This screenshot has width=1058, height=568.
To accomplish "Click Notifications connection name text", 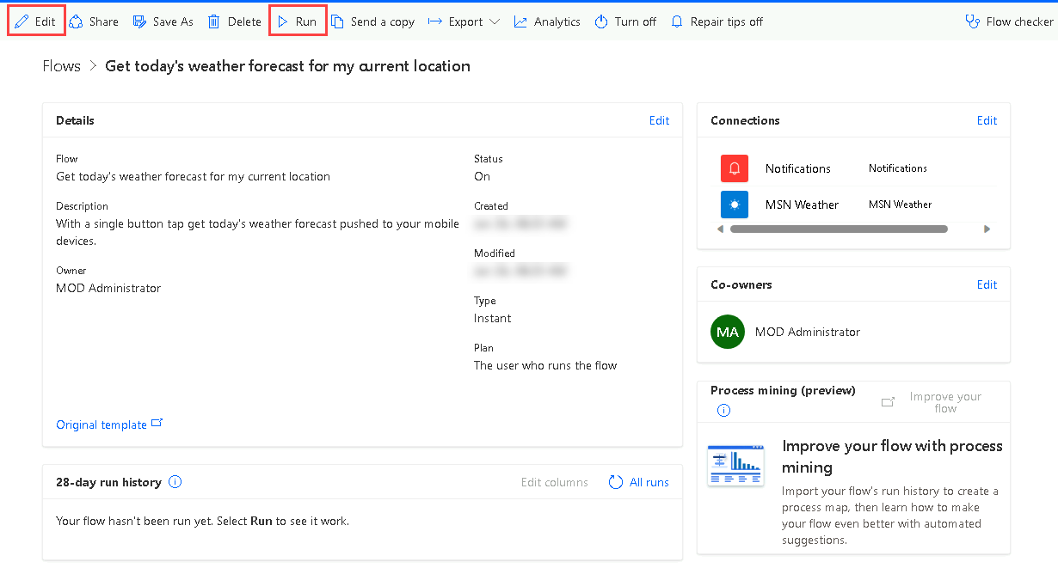I will point(798,168).
